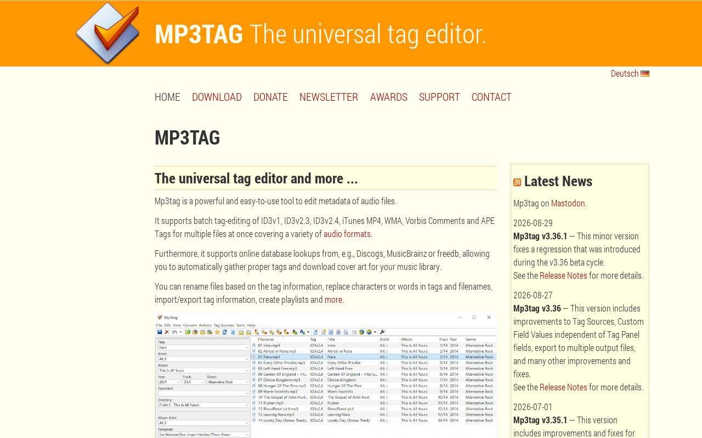Click the 'MP3TAG' page heading below navigation
The width and height of the screenshot is (702, 438).
click(x=187, y=137)
